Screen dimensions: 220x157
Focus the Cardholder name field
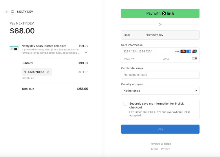click(x=160, y=75)
